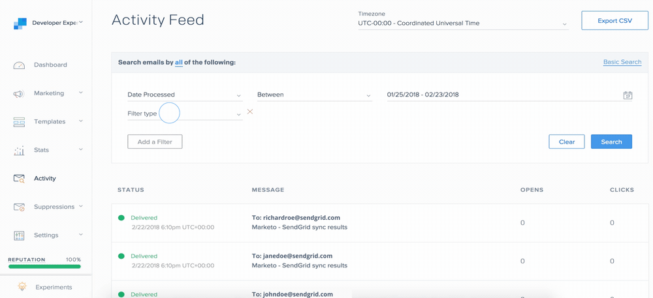Switch to Basic Search link
This screenshot has width=653, height=298.
point(622,62)
